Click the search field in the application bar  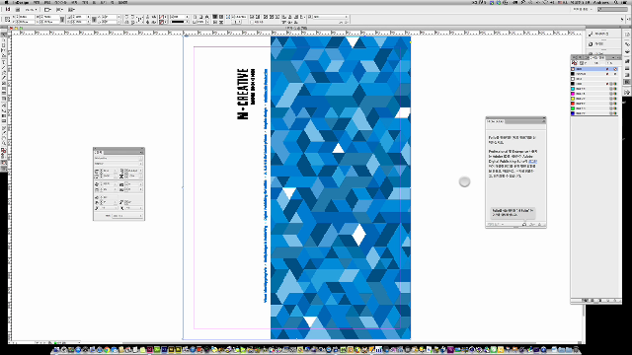pos(612,9)
